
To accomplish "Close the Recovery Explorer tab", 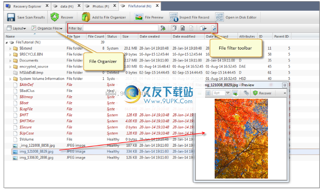I will pos(47,6).
